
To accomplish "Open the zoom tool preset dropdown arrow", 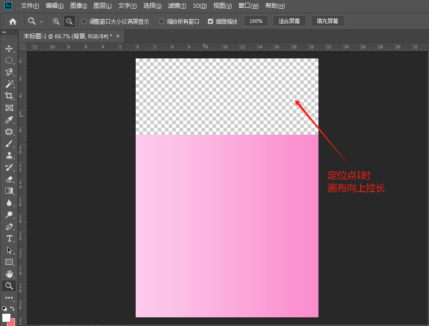I will (41, 21).
